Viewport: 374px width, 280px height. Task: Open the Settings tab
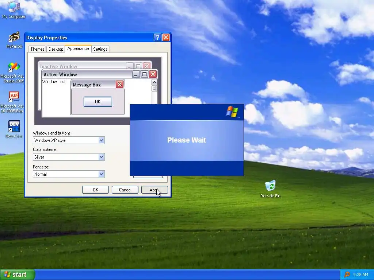[x=100, y=49]
